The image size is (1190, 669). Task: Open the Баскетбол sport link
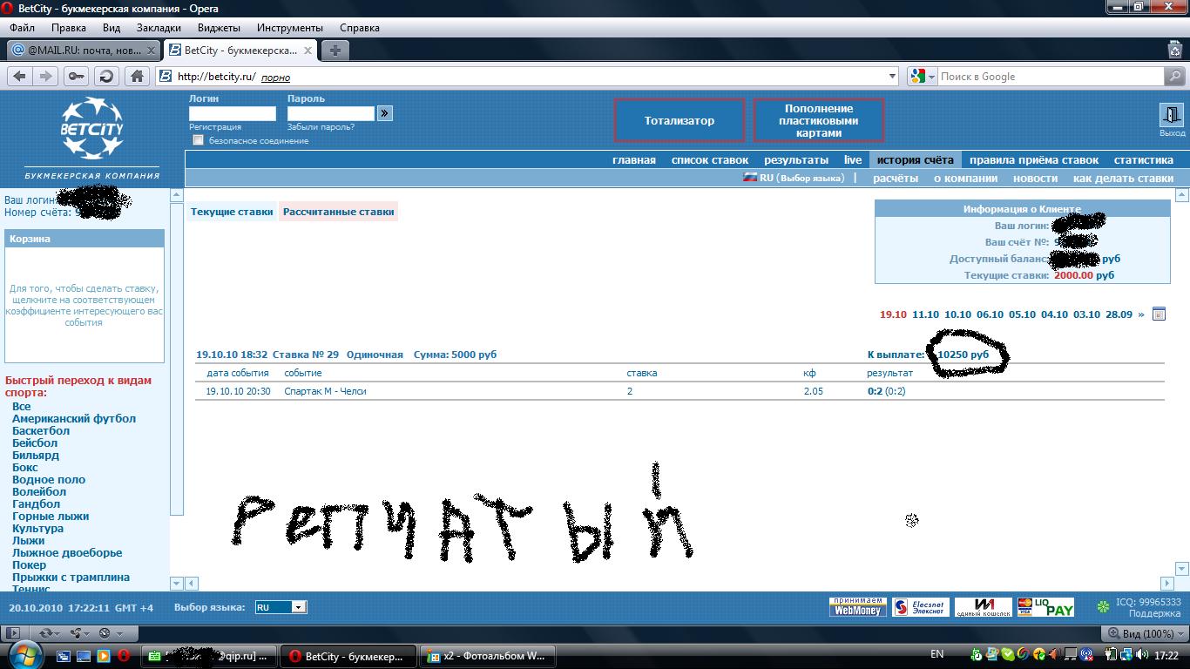click(x=41, y=430)
